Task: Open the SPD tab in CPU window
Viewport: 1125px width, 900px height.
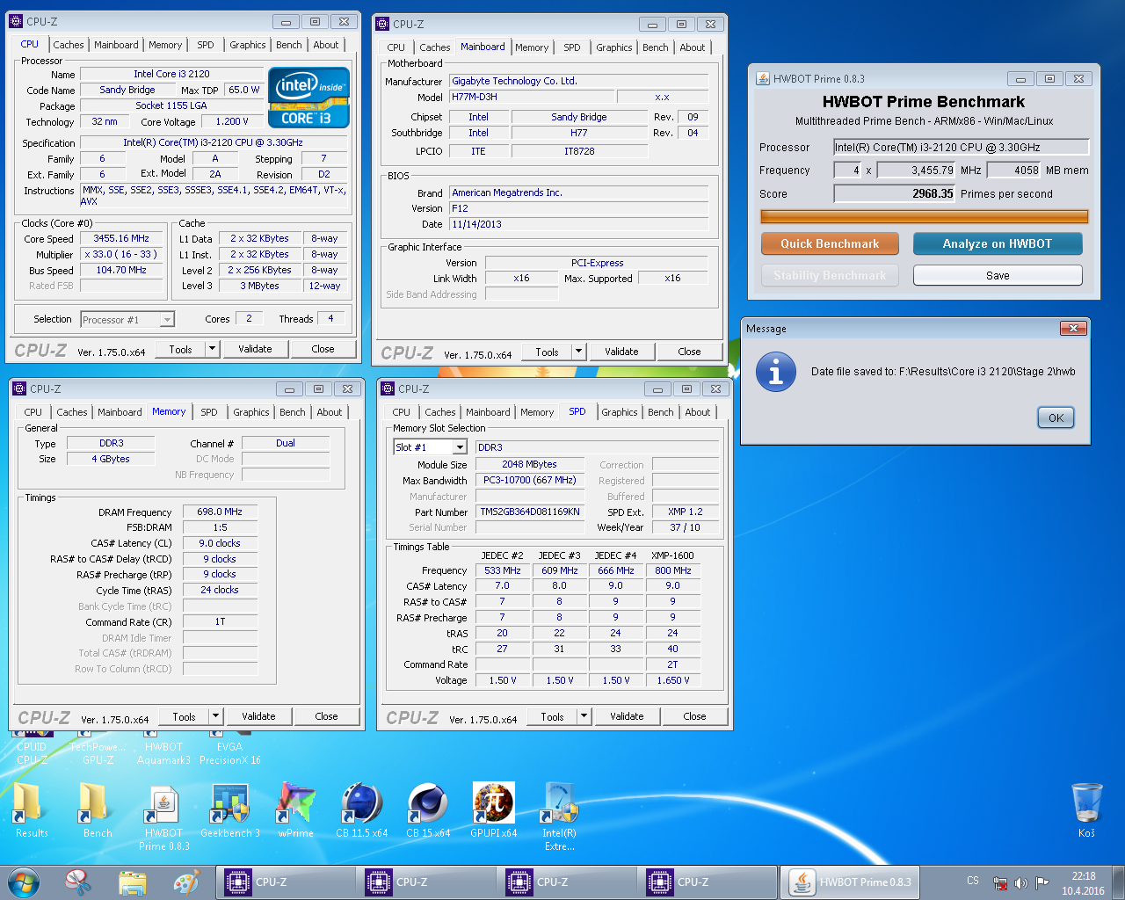Action: 205,45
